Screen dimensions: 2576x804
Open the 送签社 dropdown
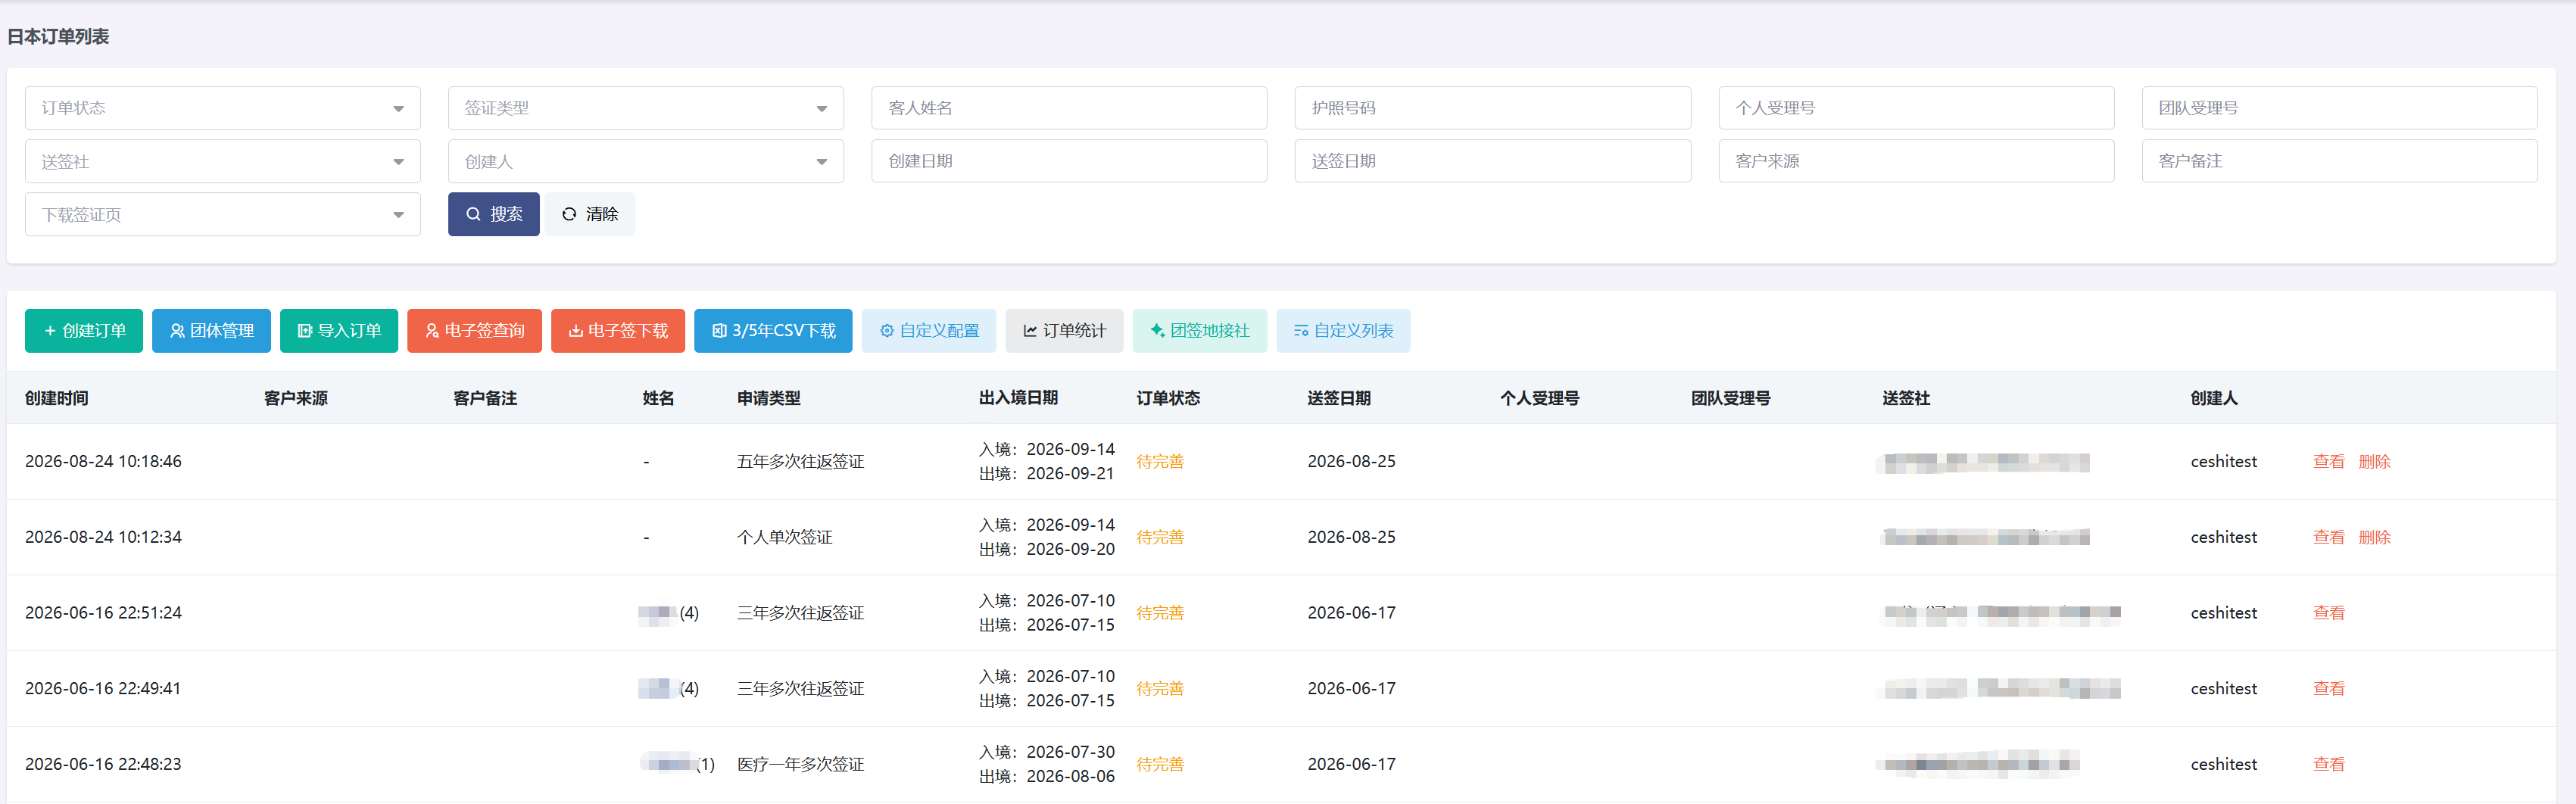(x=223, y=161)
